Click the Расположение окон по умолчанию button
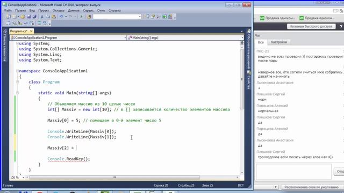 coord(311,187)
